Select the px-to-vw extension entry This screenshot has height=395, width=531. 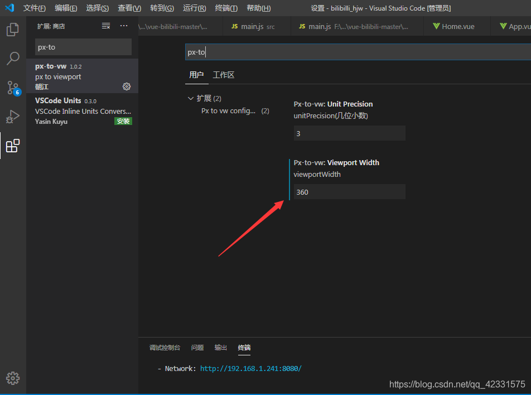click(83, 76)
